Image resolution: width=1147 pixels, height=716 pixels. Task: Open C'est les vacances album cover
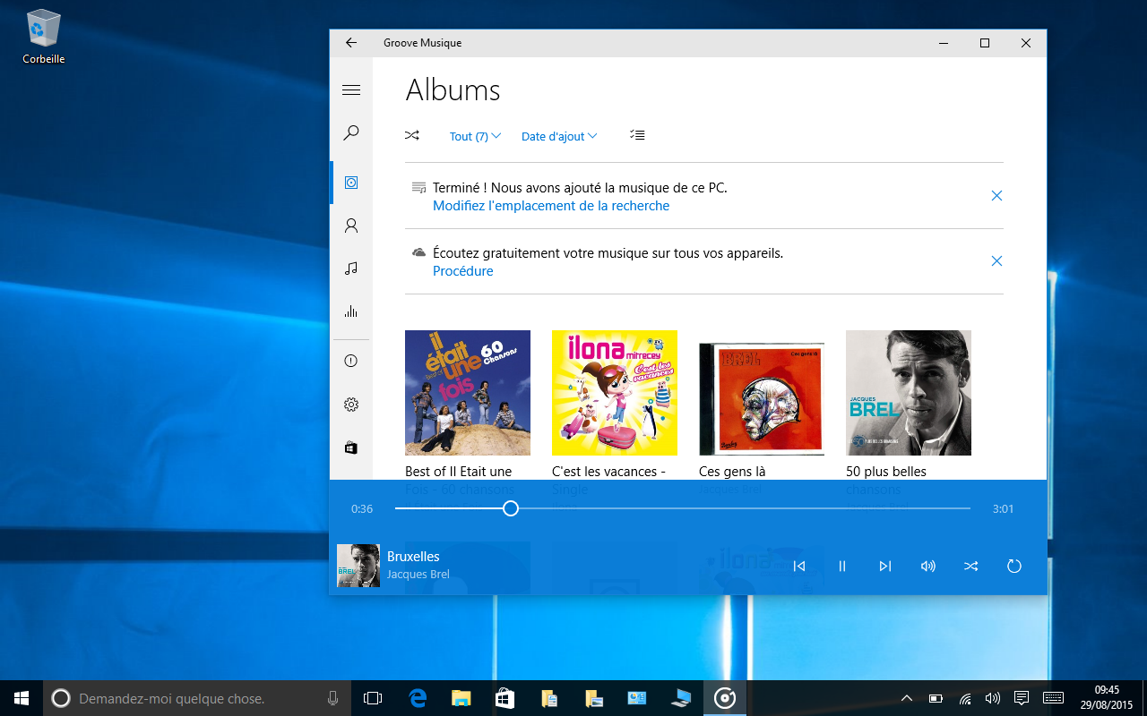[615, 393]
